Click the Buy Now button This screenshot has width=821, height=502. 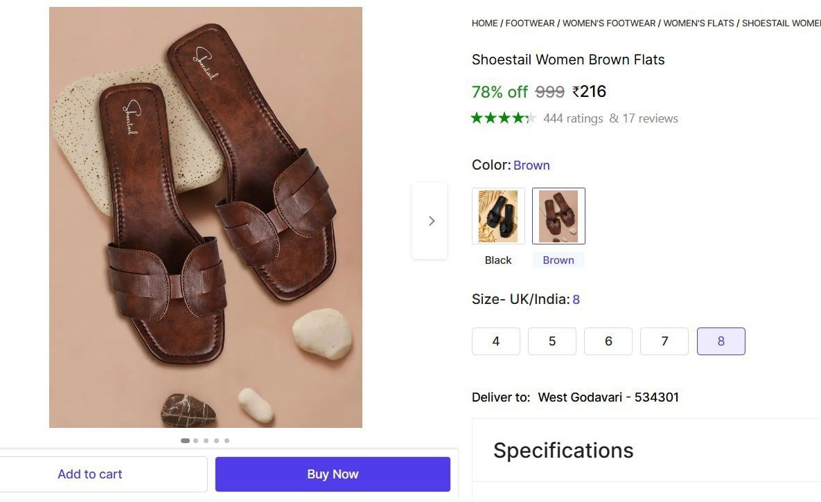click(333, 474)
